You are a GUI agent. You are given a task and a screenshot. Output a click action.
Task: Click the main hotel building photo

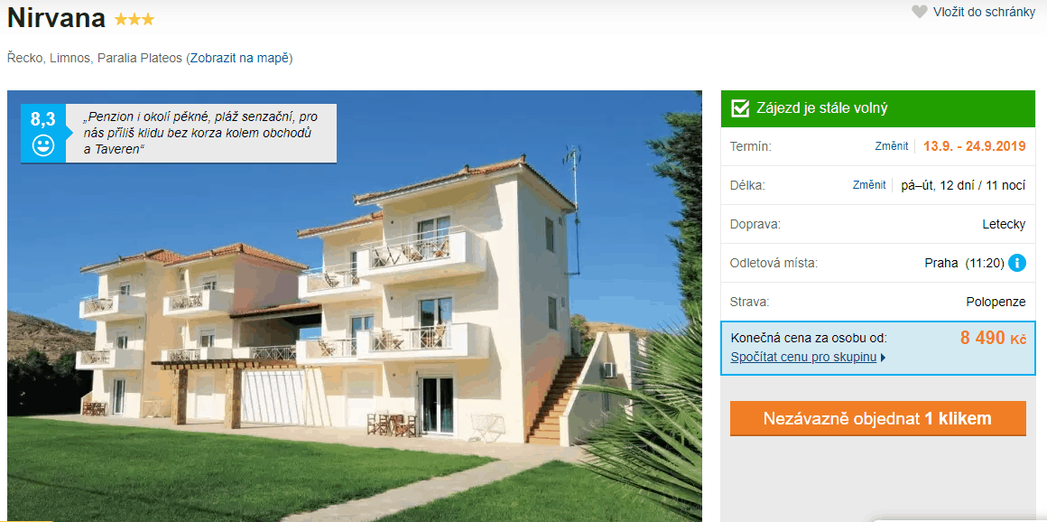coord(354,306)
